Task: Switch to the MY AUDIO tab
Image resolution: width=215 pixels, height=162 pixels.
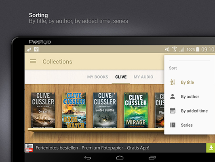Action: coord(143,77)
